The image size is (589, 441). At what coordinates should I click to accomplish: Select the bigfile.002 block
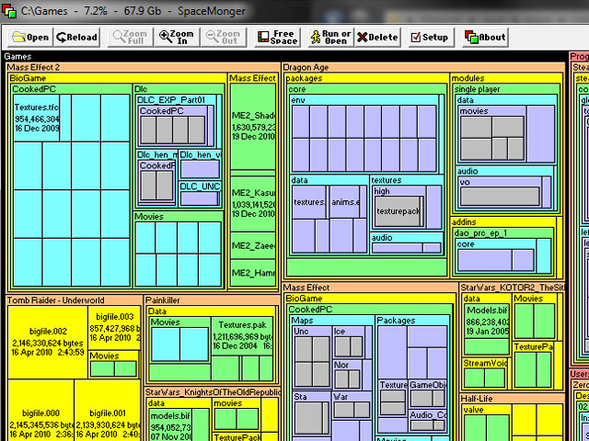(48, 343)
